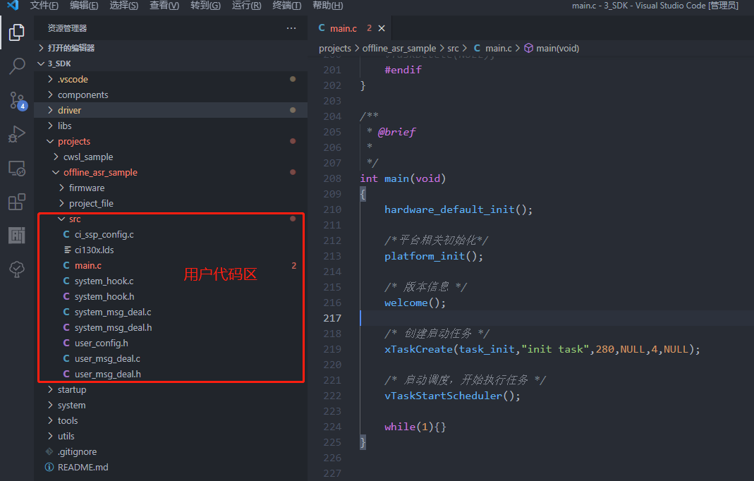The image size is (754, 481).
Task: Click the explorer panel more actions ellipsis
Action: [x=291, y=28]
